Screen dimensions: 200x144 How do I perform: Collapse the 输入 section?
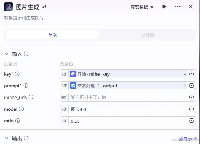click(7, 54)
